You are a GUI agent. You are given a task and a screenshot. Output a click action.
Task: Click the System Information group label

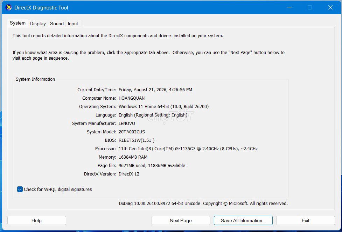pyautogui.click(x=35, y=79)
